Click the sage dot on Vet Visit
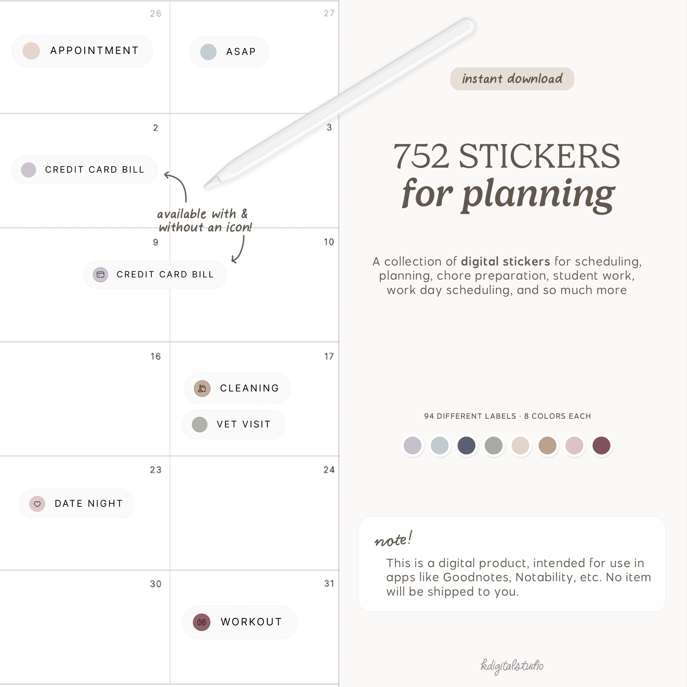The image size is (687, 687). (200, 425)
